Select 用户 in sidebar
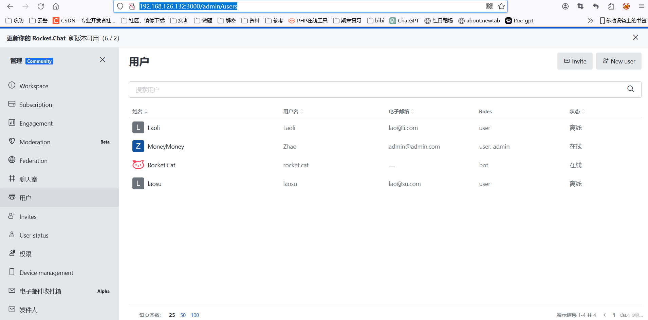The width and height of the screenshot is (648, 320). tap(59, 198)
